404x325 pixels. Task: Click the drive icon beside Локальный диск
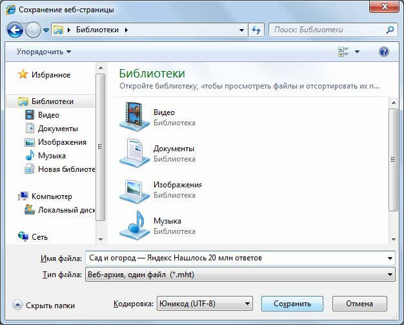click(x=30, y=209)
